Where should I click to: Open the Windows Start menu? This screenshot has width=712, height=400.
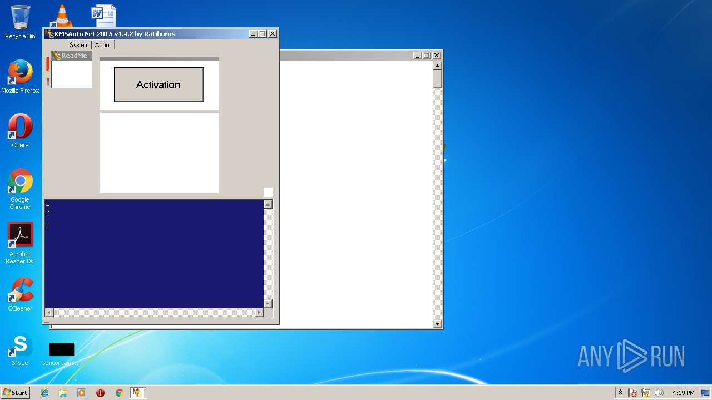(16, 393)
